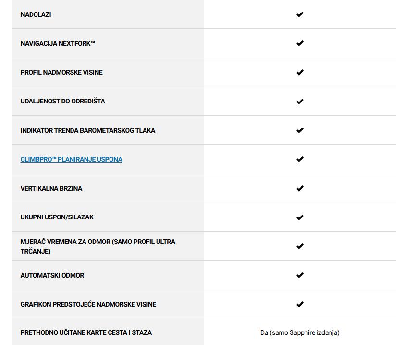Click the checkmark for Vertikalna brzina

click(300, 188)
